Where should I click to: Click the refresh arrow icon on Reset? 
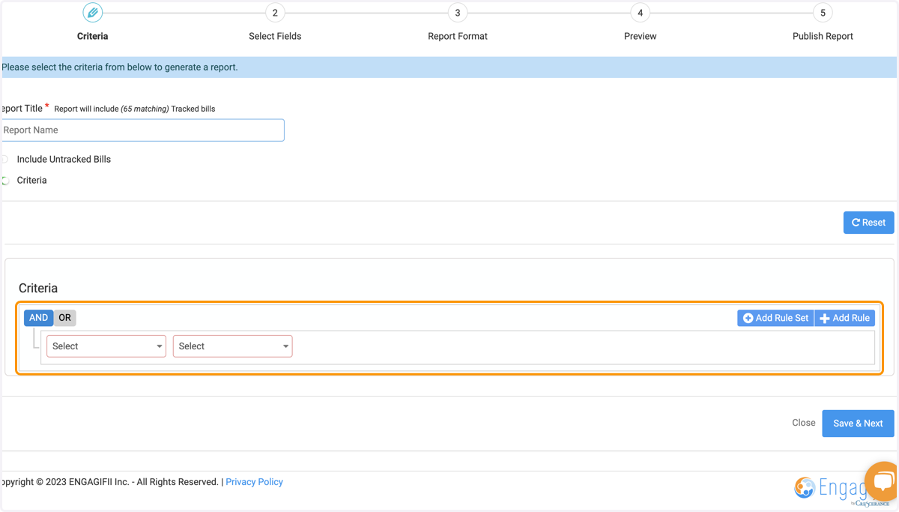pyautogui.click(x=856, y=223)
